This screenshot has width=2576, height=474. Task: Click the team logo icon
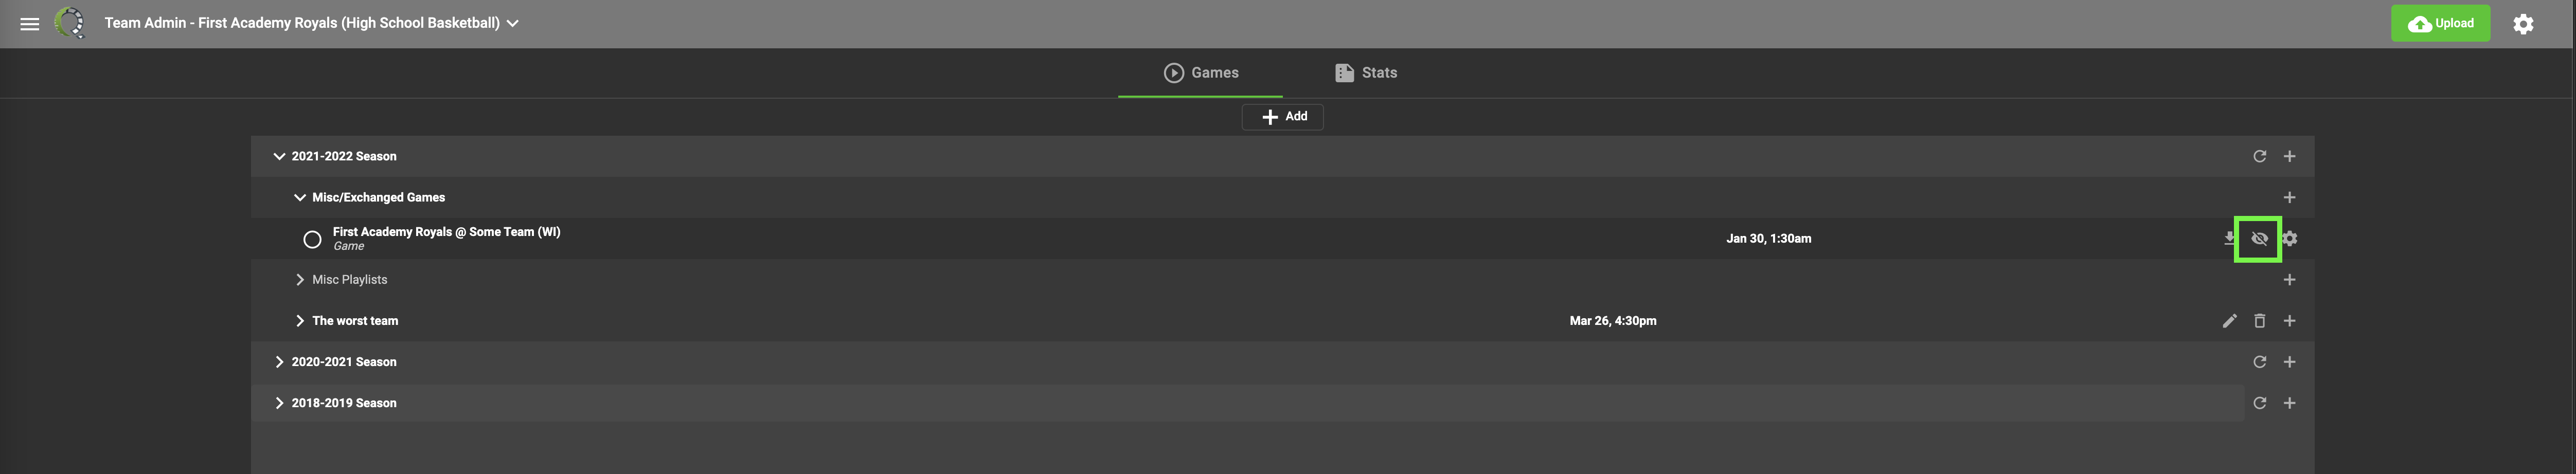70,23
